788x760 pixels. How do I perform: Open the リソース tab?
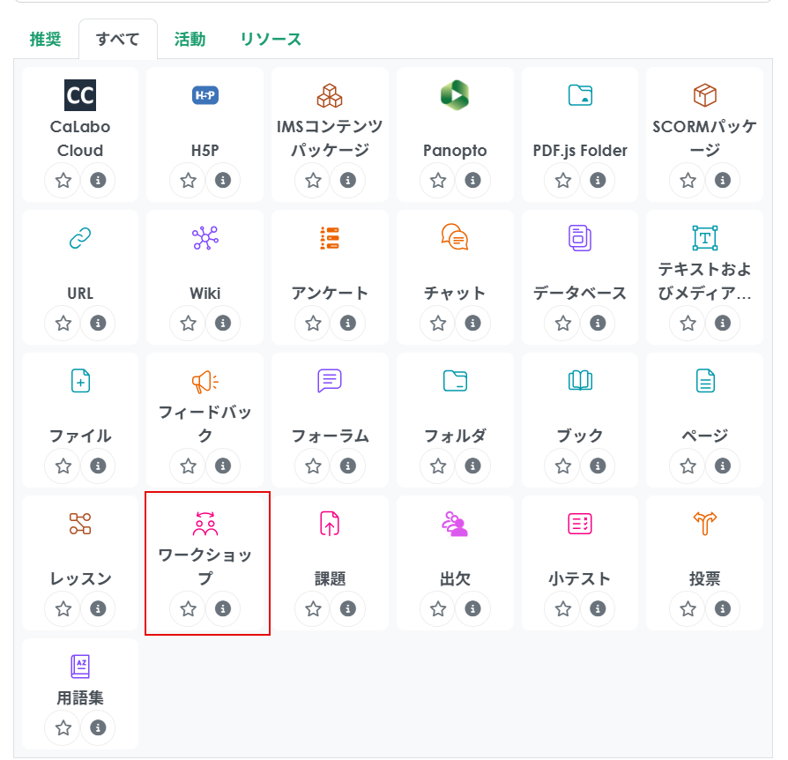[271, 39]
